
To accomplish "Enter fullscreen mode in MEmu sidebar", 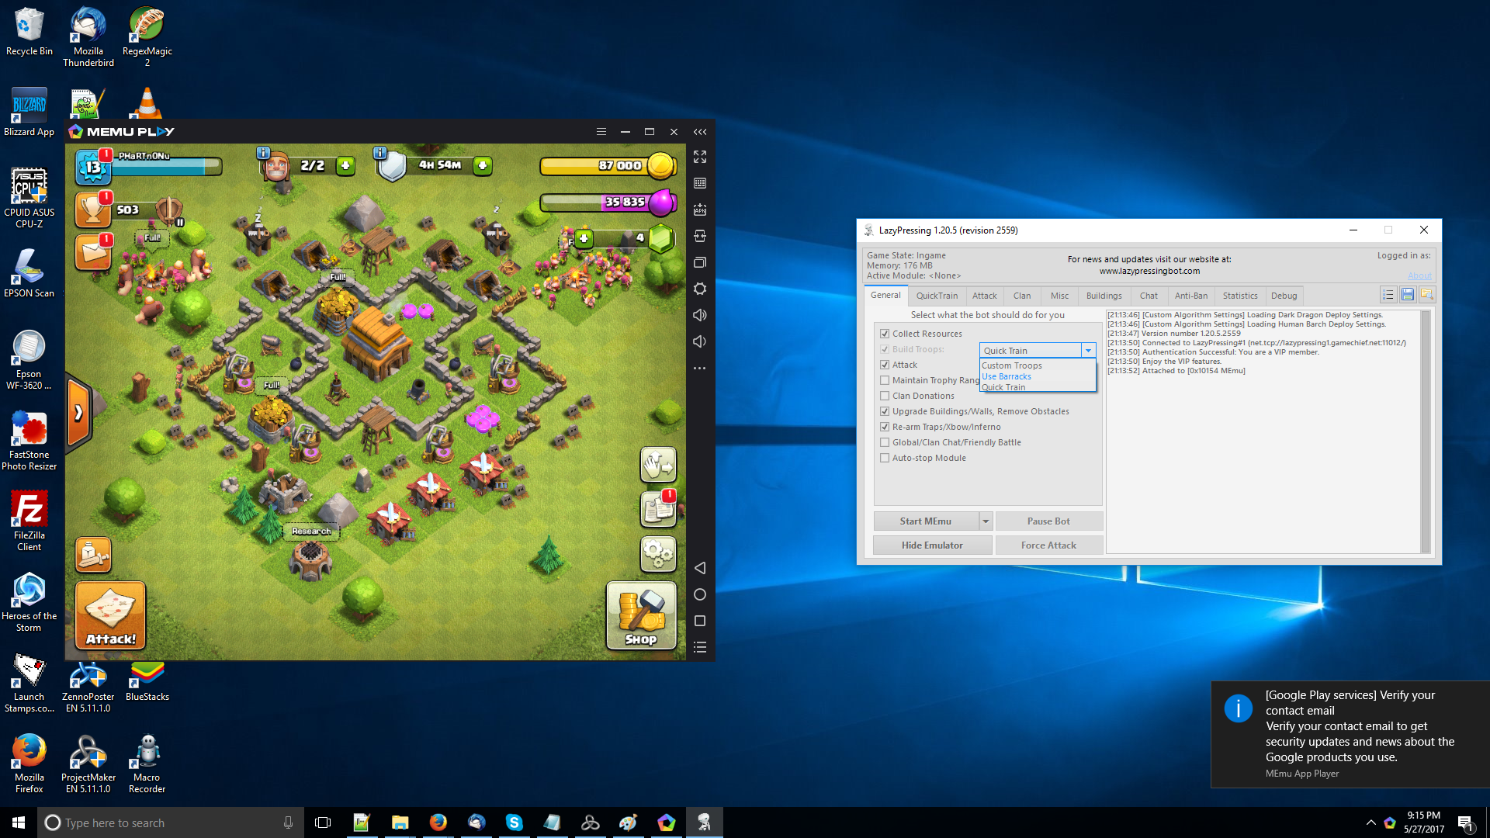I will click(x=699, y=157).
